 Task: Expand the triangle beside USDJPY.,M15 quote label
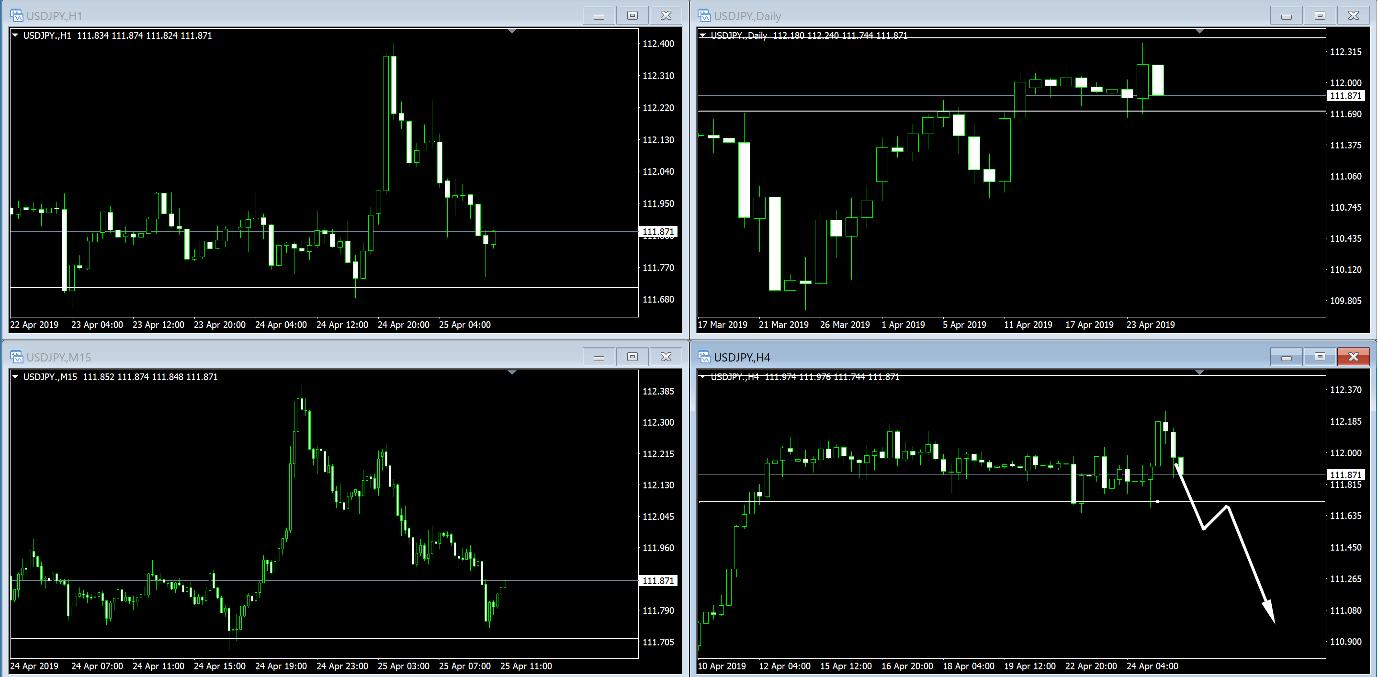click(15, 376)
